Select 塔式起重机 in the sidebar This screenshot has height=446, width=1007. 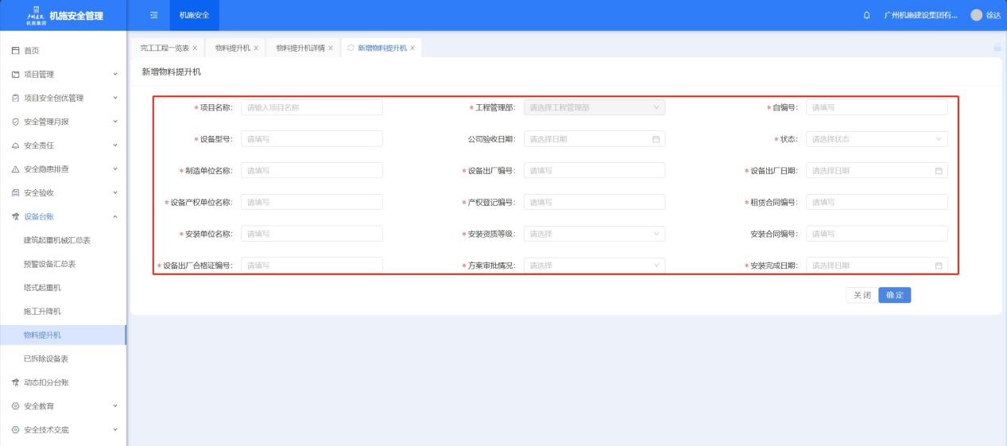[x=42, y=287]
